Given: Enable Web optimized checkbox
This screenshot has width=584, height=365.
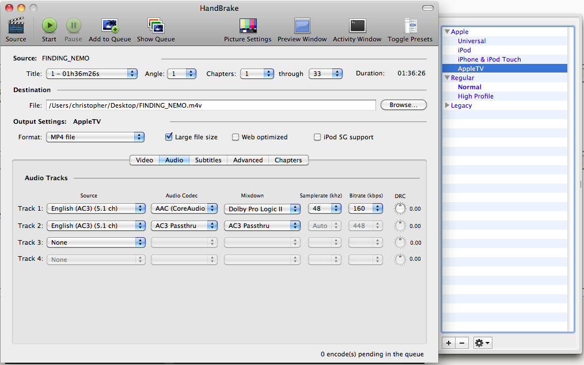Looking at the screenshot, I should point(236,137).
